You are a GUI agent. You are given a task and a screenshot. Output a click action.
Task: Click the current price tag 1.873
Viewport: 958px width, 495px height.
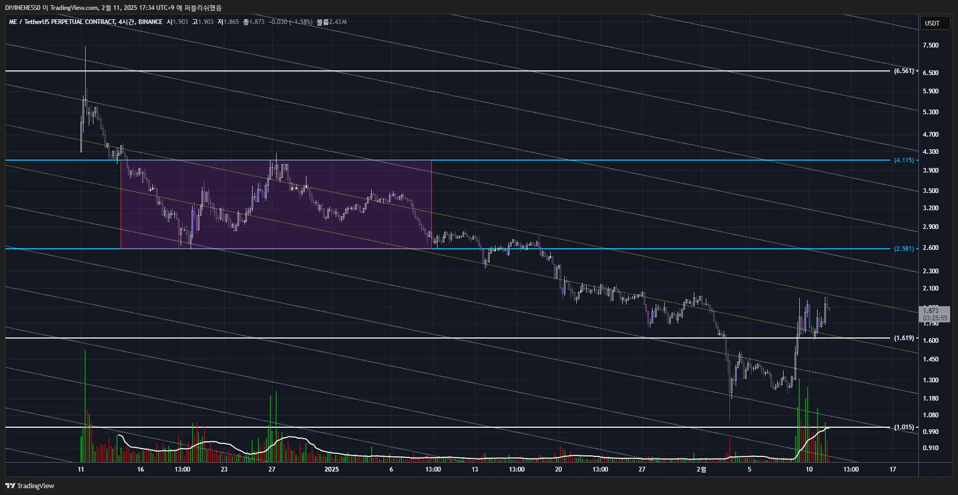coord(930,311)
